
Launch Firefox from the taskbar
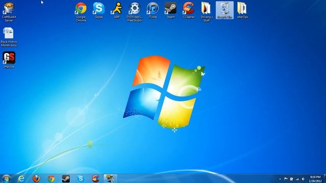coord(36,178)
